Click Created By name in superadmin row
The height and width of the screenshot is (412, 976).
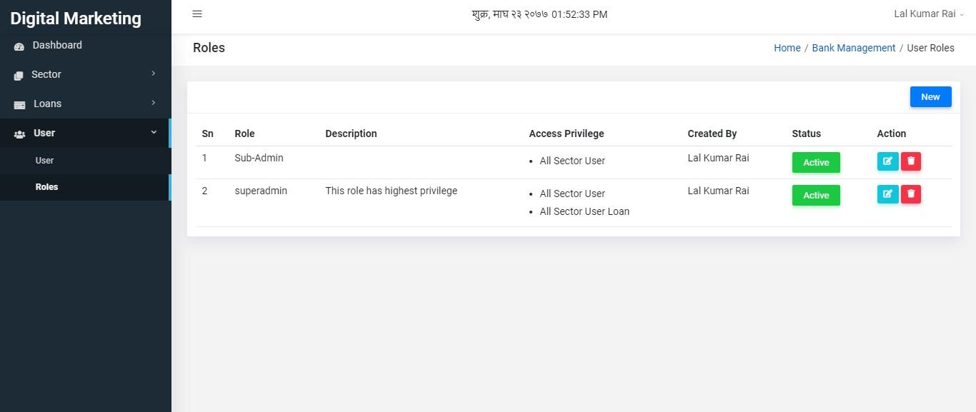(718, 191)
